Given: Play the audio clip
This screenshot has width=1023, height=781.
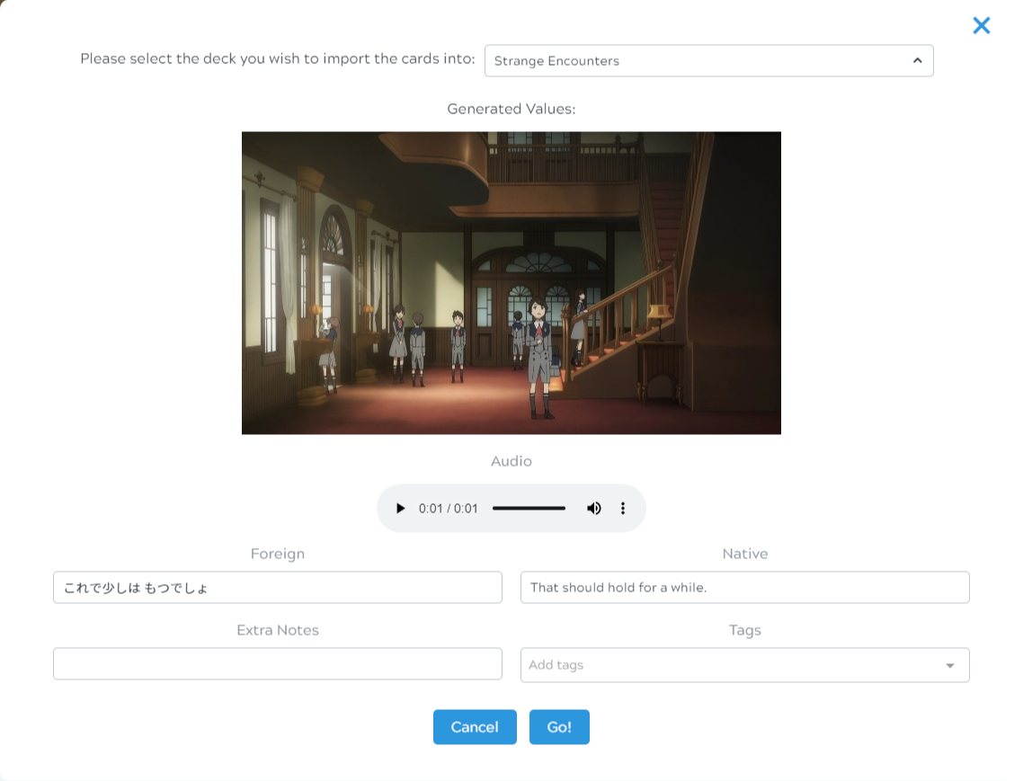Looking at the screenshot, I should coord(401,509).
